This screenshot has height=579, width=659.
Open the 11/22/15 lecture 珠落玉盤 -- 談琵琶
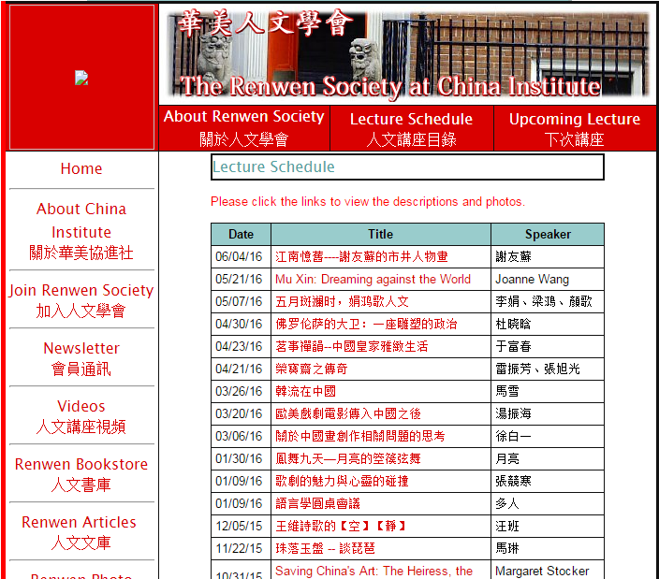325,549
